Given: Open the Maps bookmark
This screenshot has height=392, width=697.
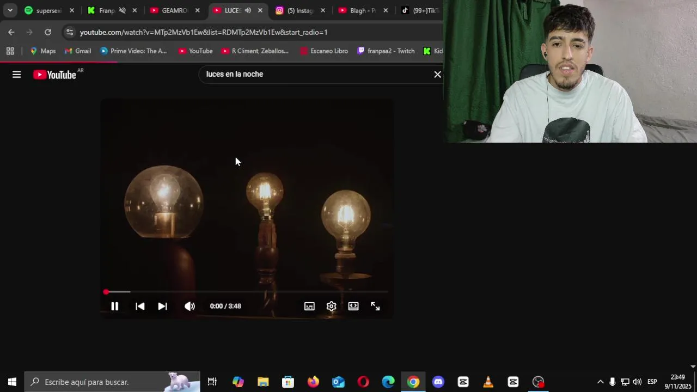Looking at the screenshot, I should (43, 51).
